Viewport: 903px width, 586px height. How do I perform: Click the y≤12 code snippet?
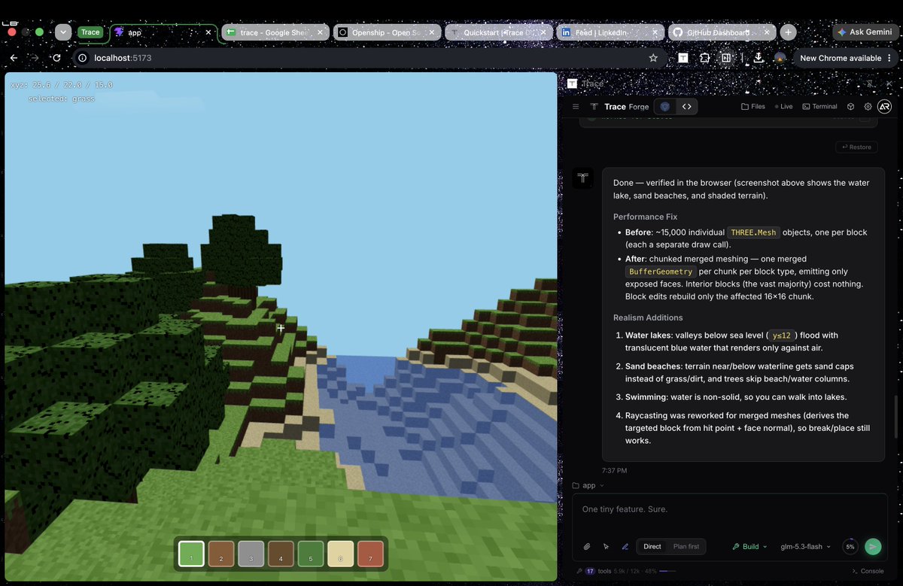(780, 336)
